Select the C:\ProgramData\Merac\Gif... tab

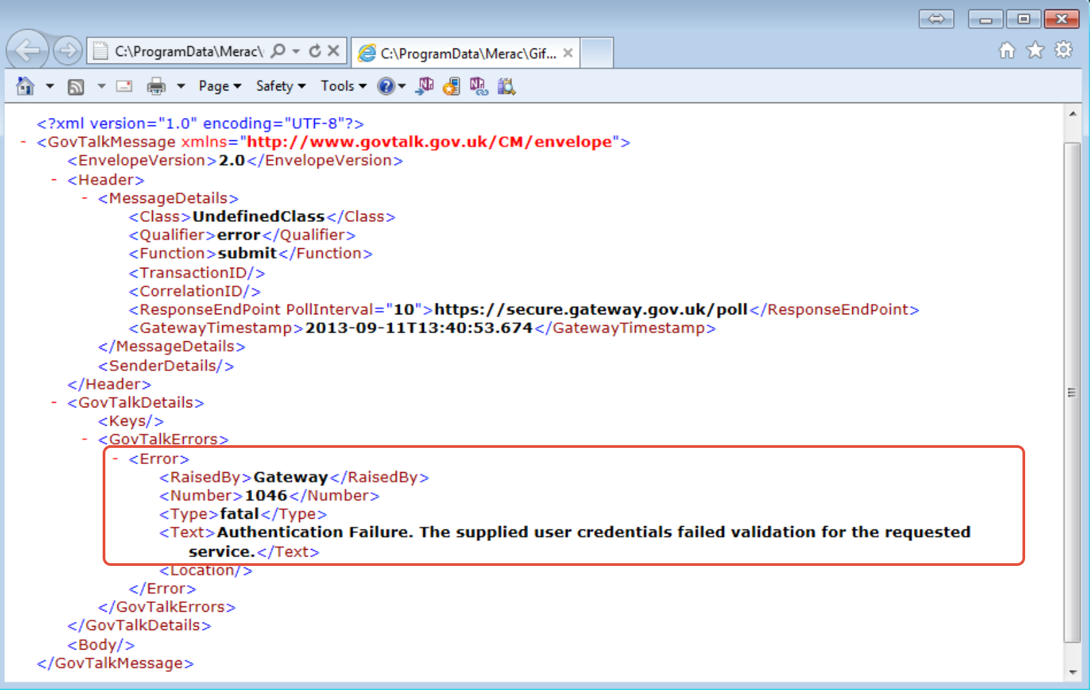466,53
